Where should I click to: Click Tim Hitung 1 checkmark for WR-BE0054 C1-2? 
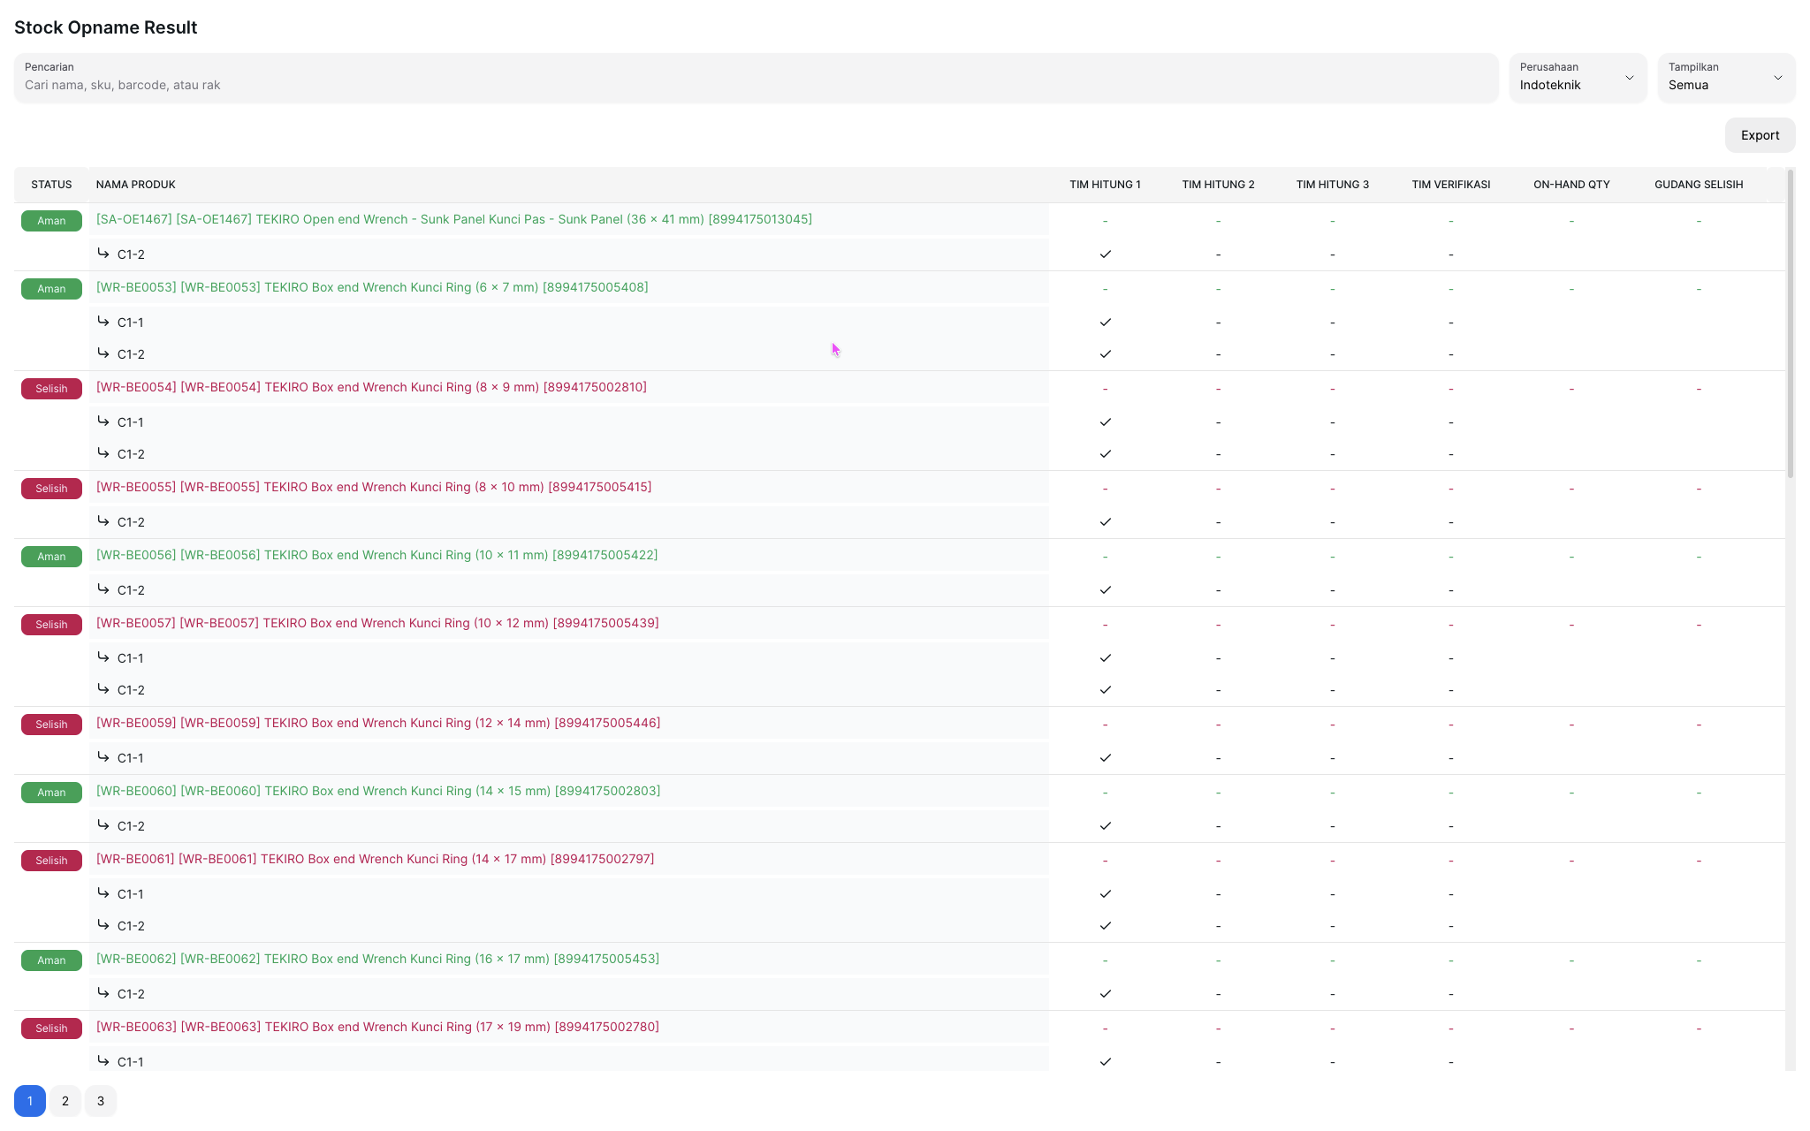tap(1105, 454)
